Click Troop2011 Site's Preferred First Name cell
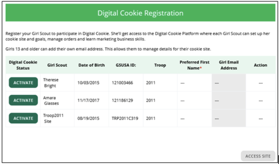 194,118
